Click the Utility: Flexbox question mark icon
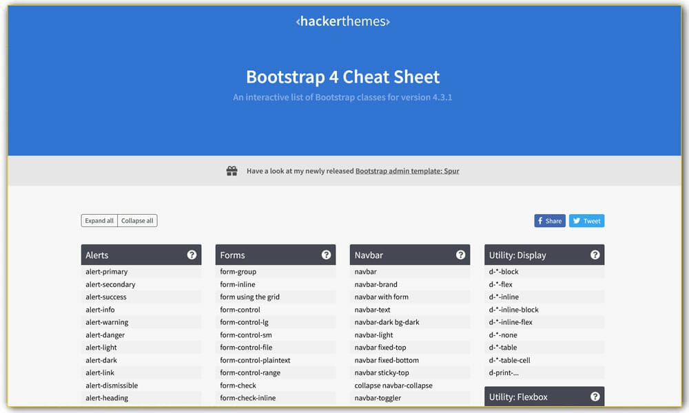689x413 pixels. tap(595, 396)
